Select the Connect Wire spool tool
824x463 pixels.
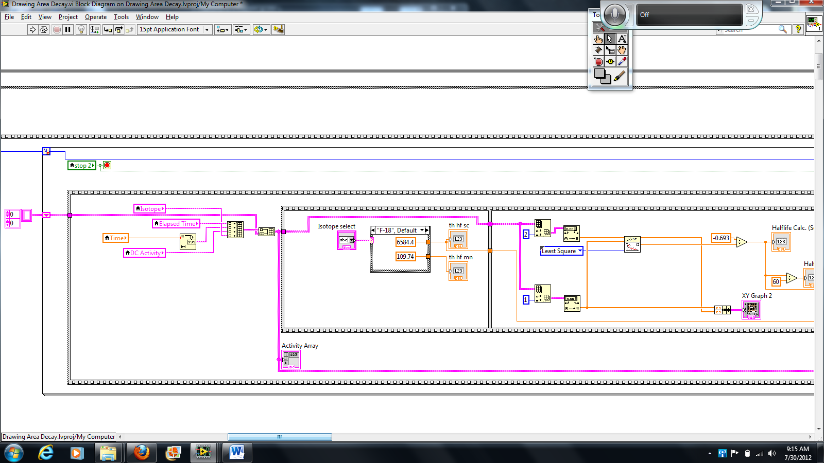point(598,50)
